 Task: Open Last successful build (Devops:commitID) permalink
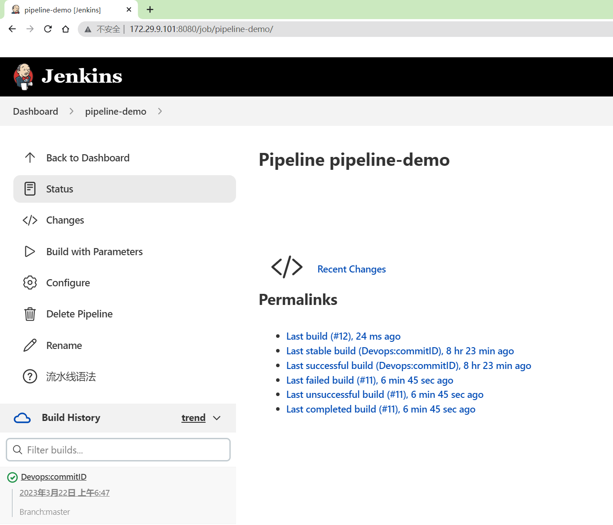(409, 365)
